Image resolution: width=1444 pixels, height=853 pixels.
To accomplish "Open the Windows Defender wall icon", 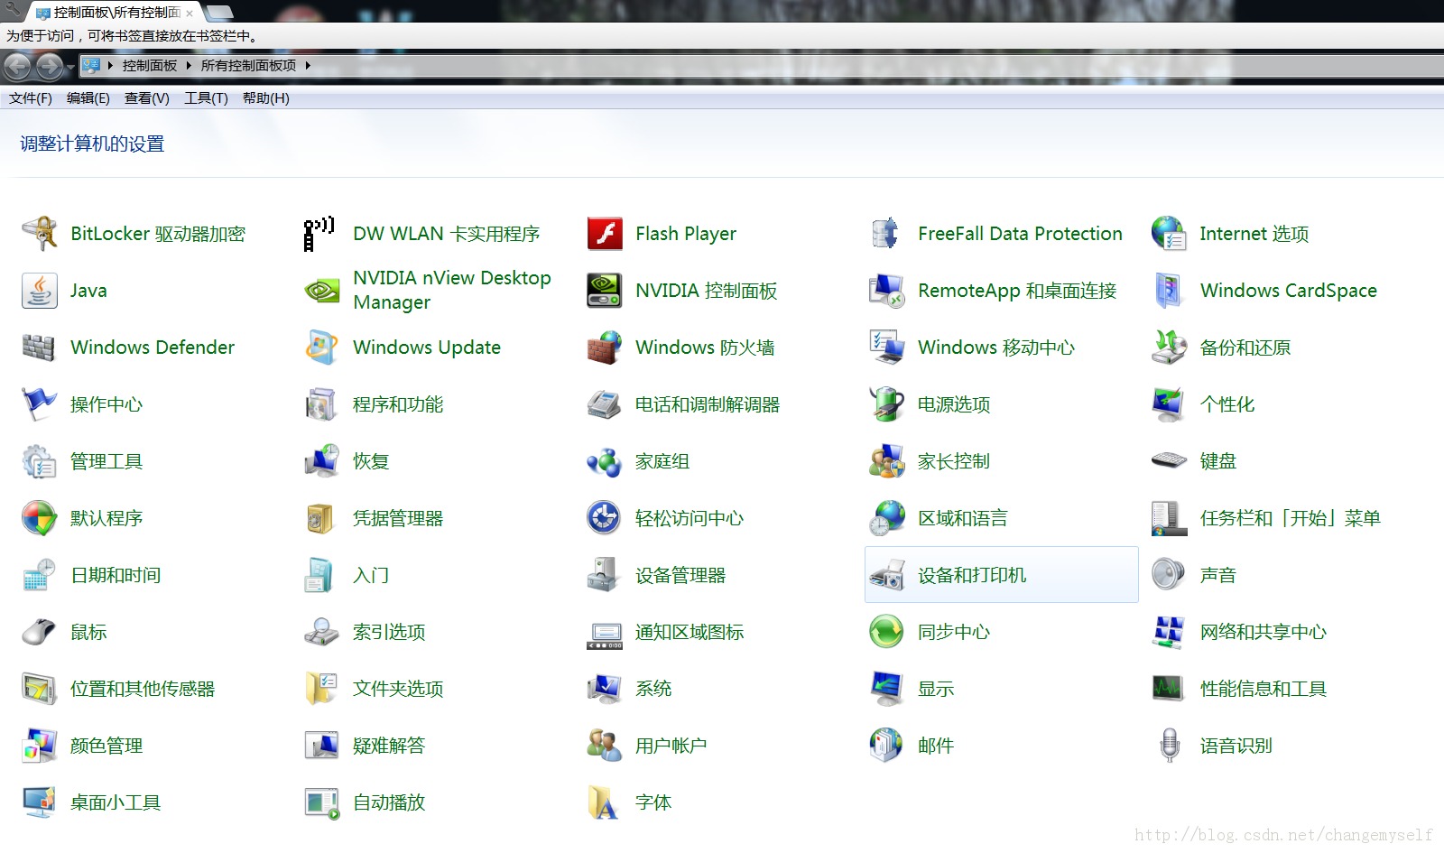I will [x=39, y=348].
